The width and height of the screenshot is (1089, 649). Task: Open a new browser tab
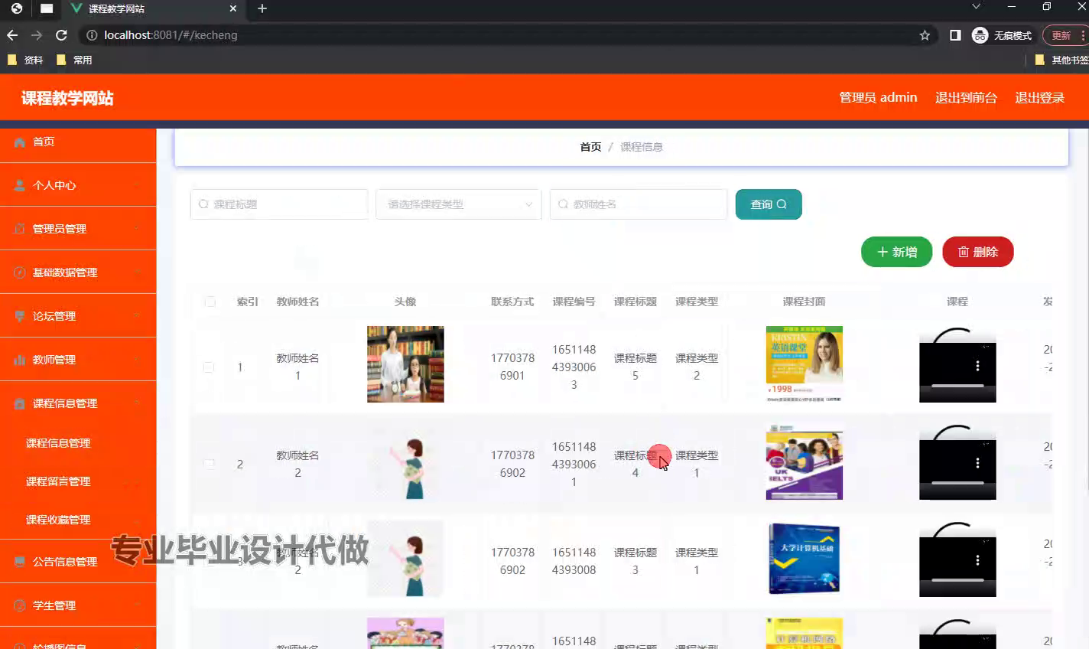coord(262,8)
